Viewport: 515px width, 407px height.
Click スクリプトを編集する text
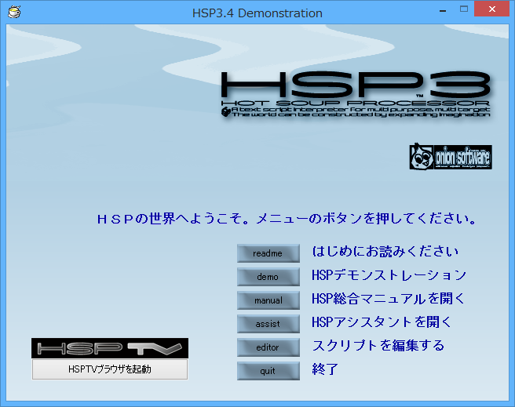tap(378, 346)
